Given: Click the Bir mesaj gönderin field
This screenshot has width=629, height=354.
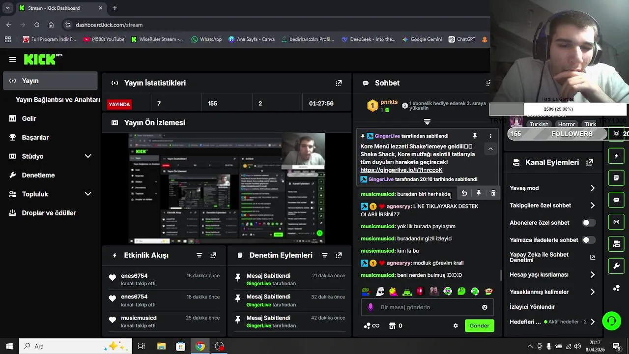Looking at the screenshot, I should pos(428,307).
